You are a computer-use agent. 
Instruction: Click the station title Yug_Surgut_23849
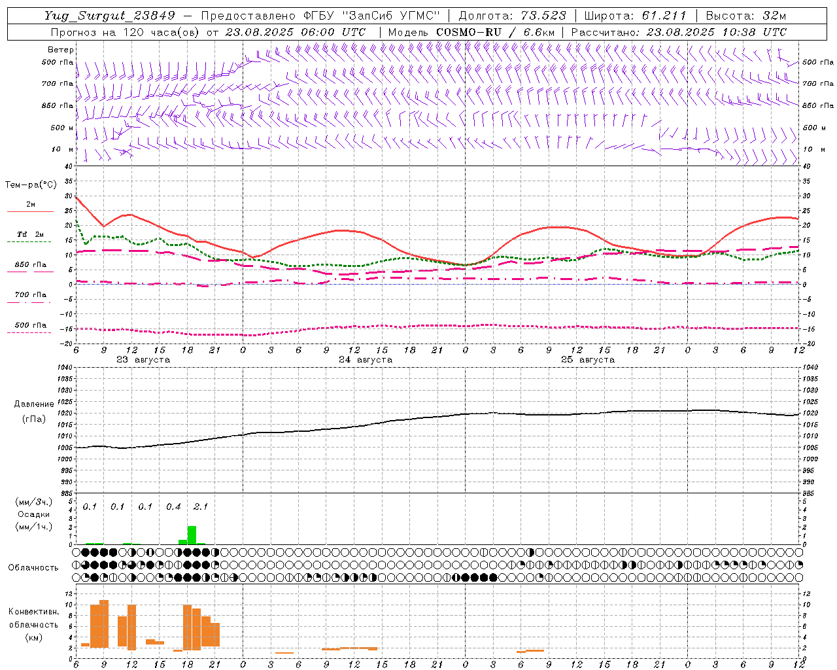pos(110,16)
